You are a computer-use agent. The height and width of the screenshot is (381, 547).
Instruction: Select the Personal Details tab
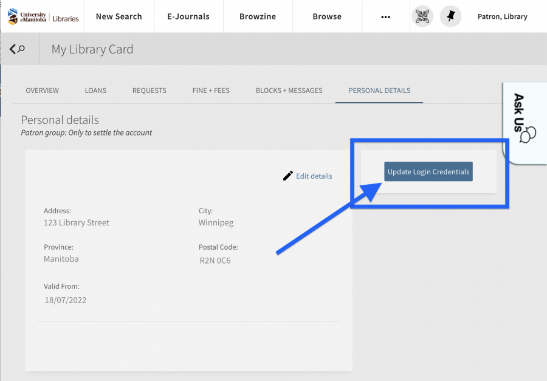[x=379, y=91]
